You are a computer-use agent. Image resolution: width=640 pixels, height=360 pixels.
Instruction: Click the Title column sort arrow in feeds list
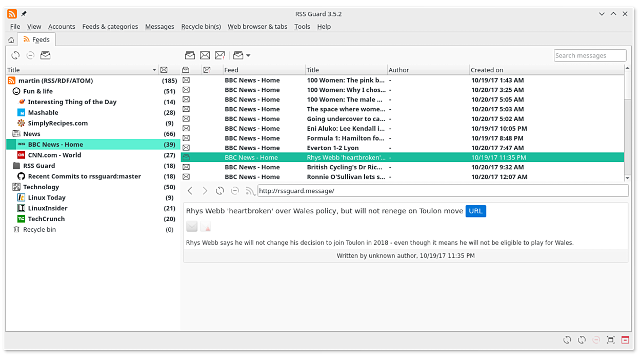[154, 70]
